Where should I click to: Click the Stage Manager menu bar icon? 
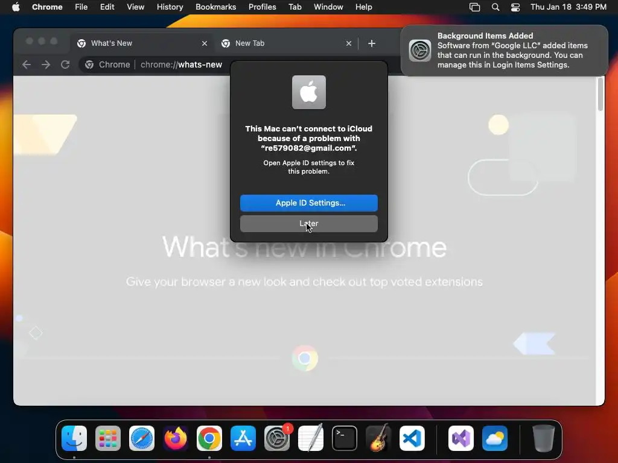point(474,7)
